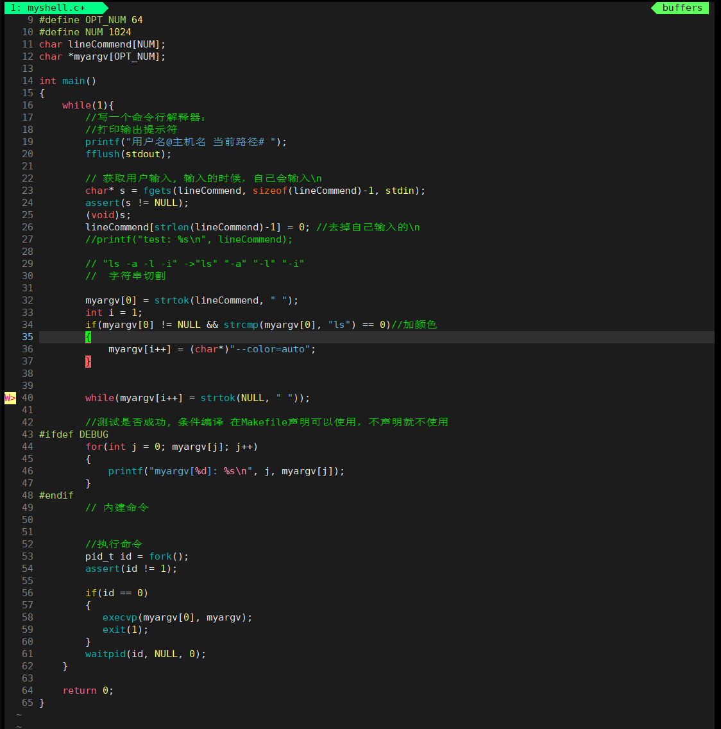Click the fflush(stdout) statement
Screen dimensions: 721x729
coord(128,154)
